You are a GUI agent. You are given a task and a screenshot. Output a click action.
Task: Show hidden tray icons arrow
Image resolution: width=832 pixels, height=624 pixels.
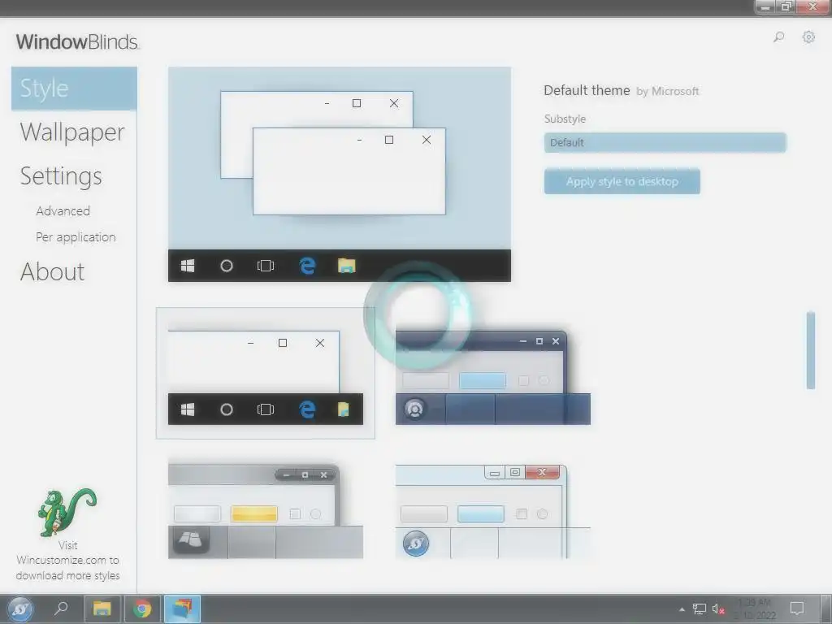682,609
